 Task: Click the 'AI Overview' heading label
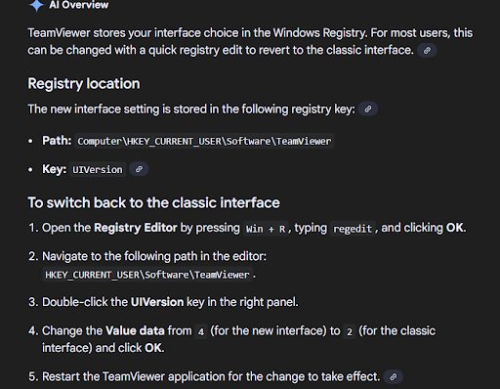[x=79, y=5]
